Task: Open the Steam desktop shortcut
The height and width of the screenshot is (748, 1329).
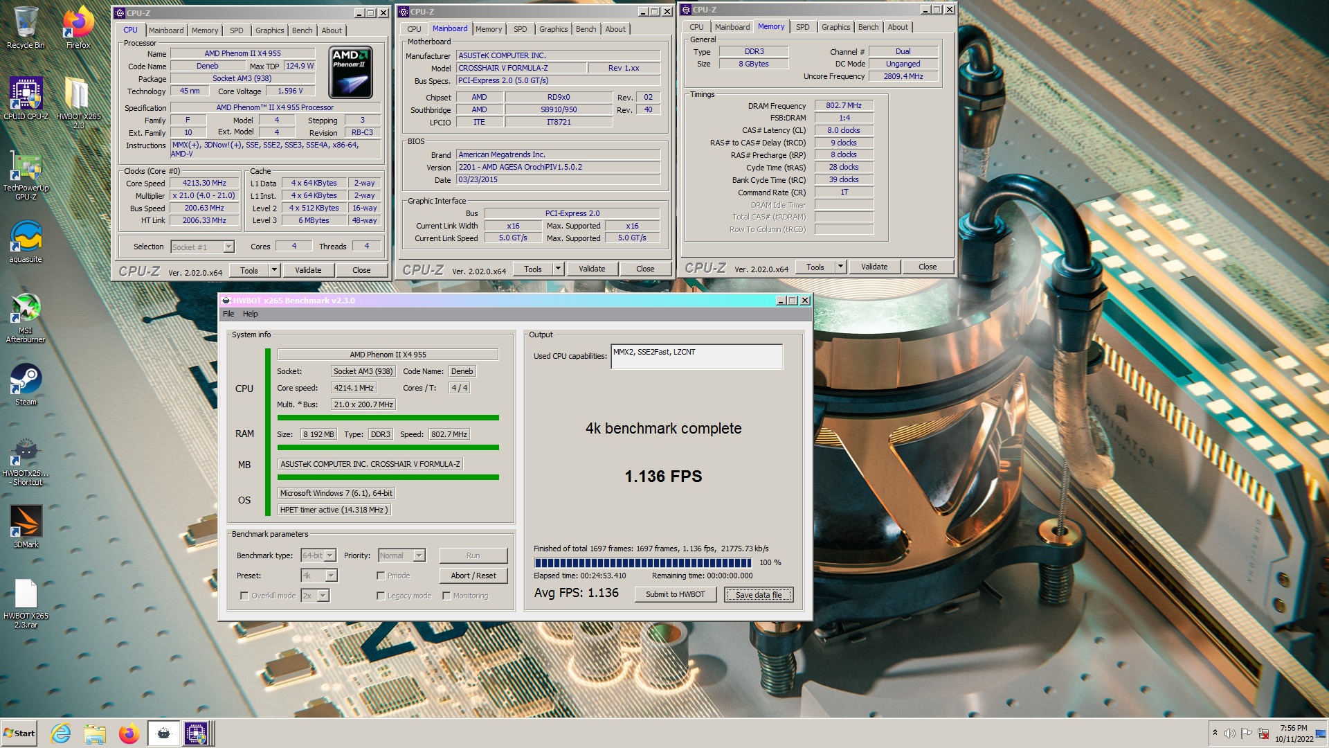Action: click(26, 384)
